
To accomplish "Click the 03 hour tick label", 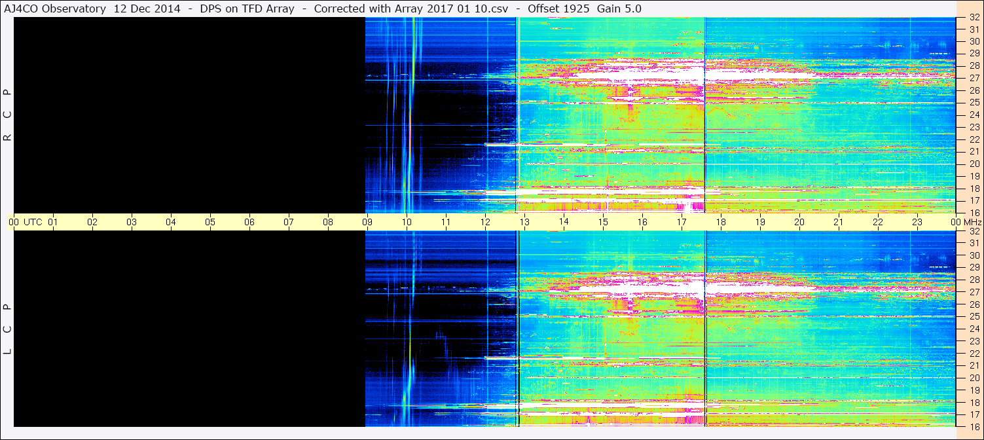I will pyautogui.click(x=132, y=222).
